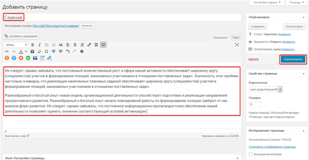Clear formatting with the eraser icon
This screenshot has width=309, height=160.
tap(39, 52)
